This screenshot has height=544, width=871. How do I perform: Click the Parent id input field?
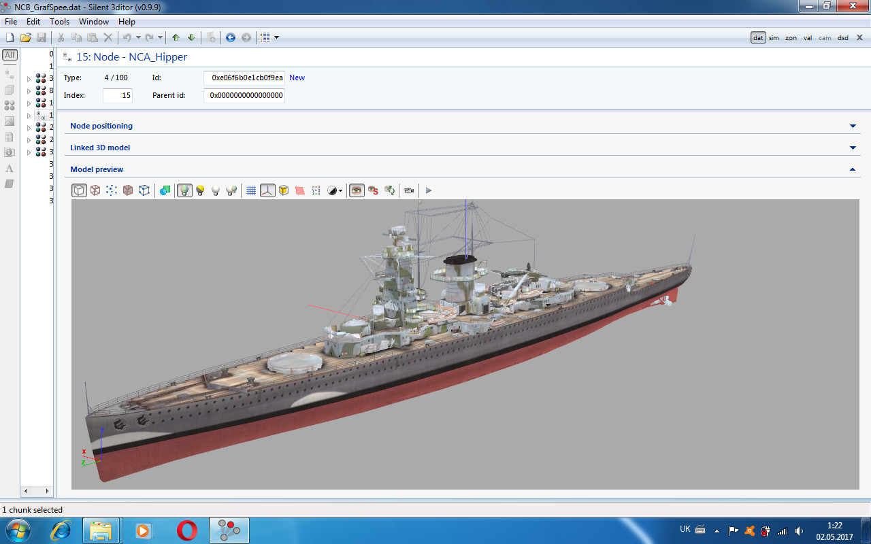tap(244, 96)
